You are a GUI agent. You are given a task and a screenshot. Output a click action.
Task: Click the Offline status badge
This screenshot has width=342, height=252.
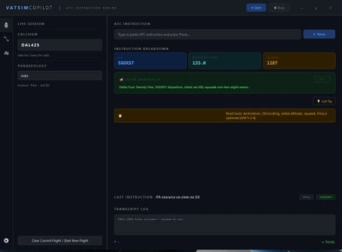(x=306, y=197)
